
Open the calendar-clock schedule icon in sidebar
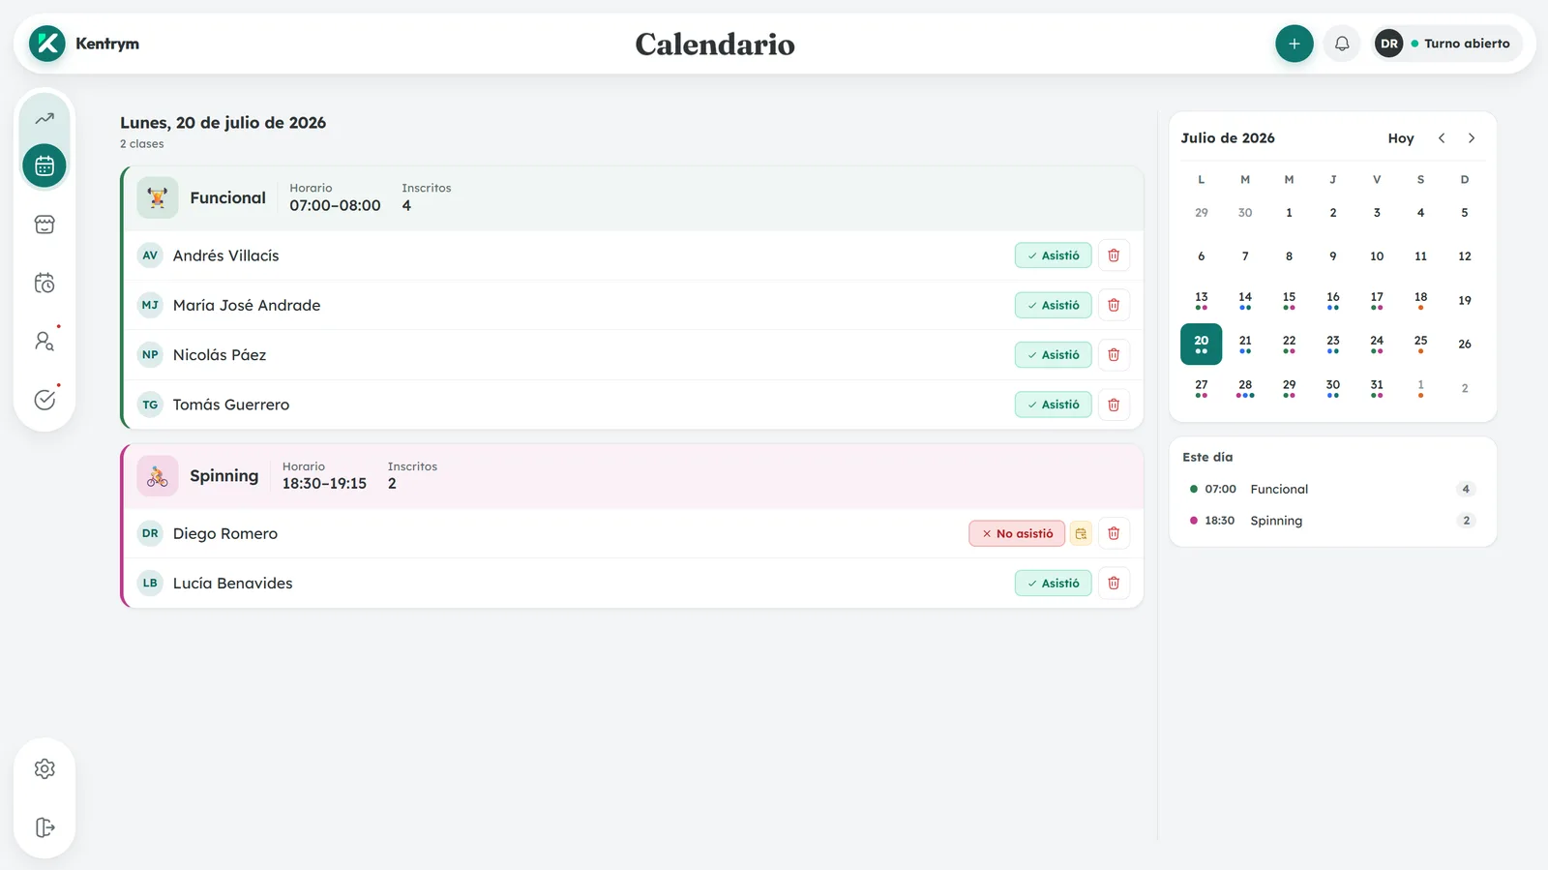(x=45, y=283)
